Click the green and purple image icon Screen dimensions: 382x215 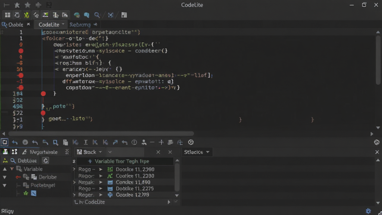point(45,15)
